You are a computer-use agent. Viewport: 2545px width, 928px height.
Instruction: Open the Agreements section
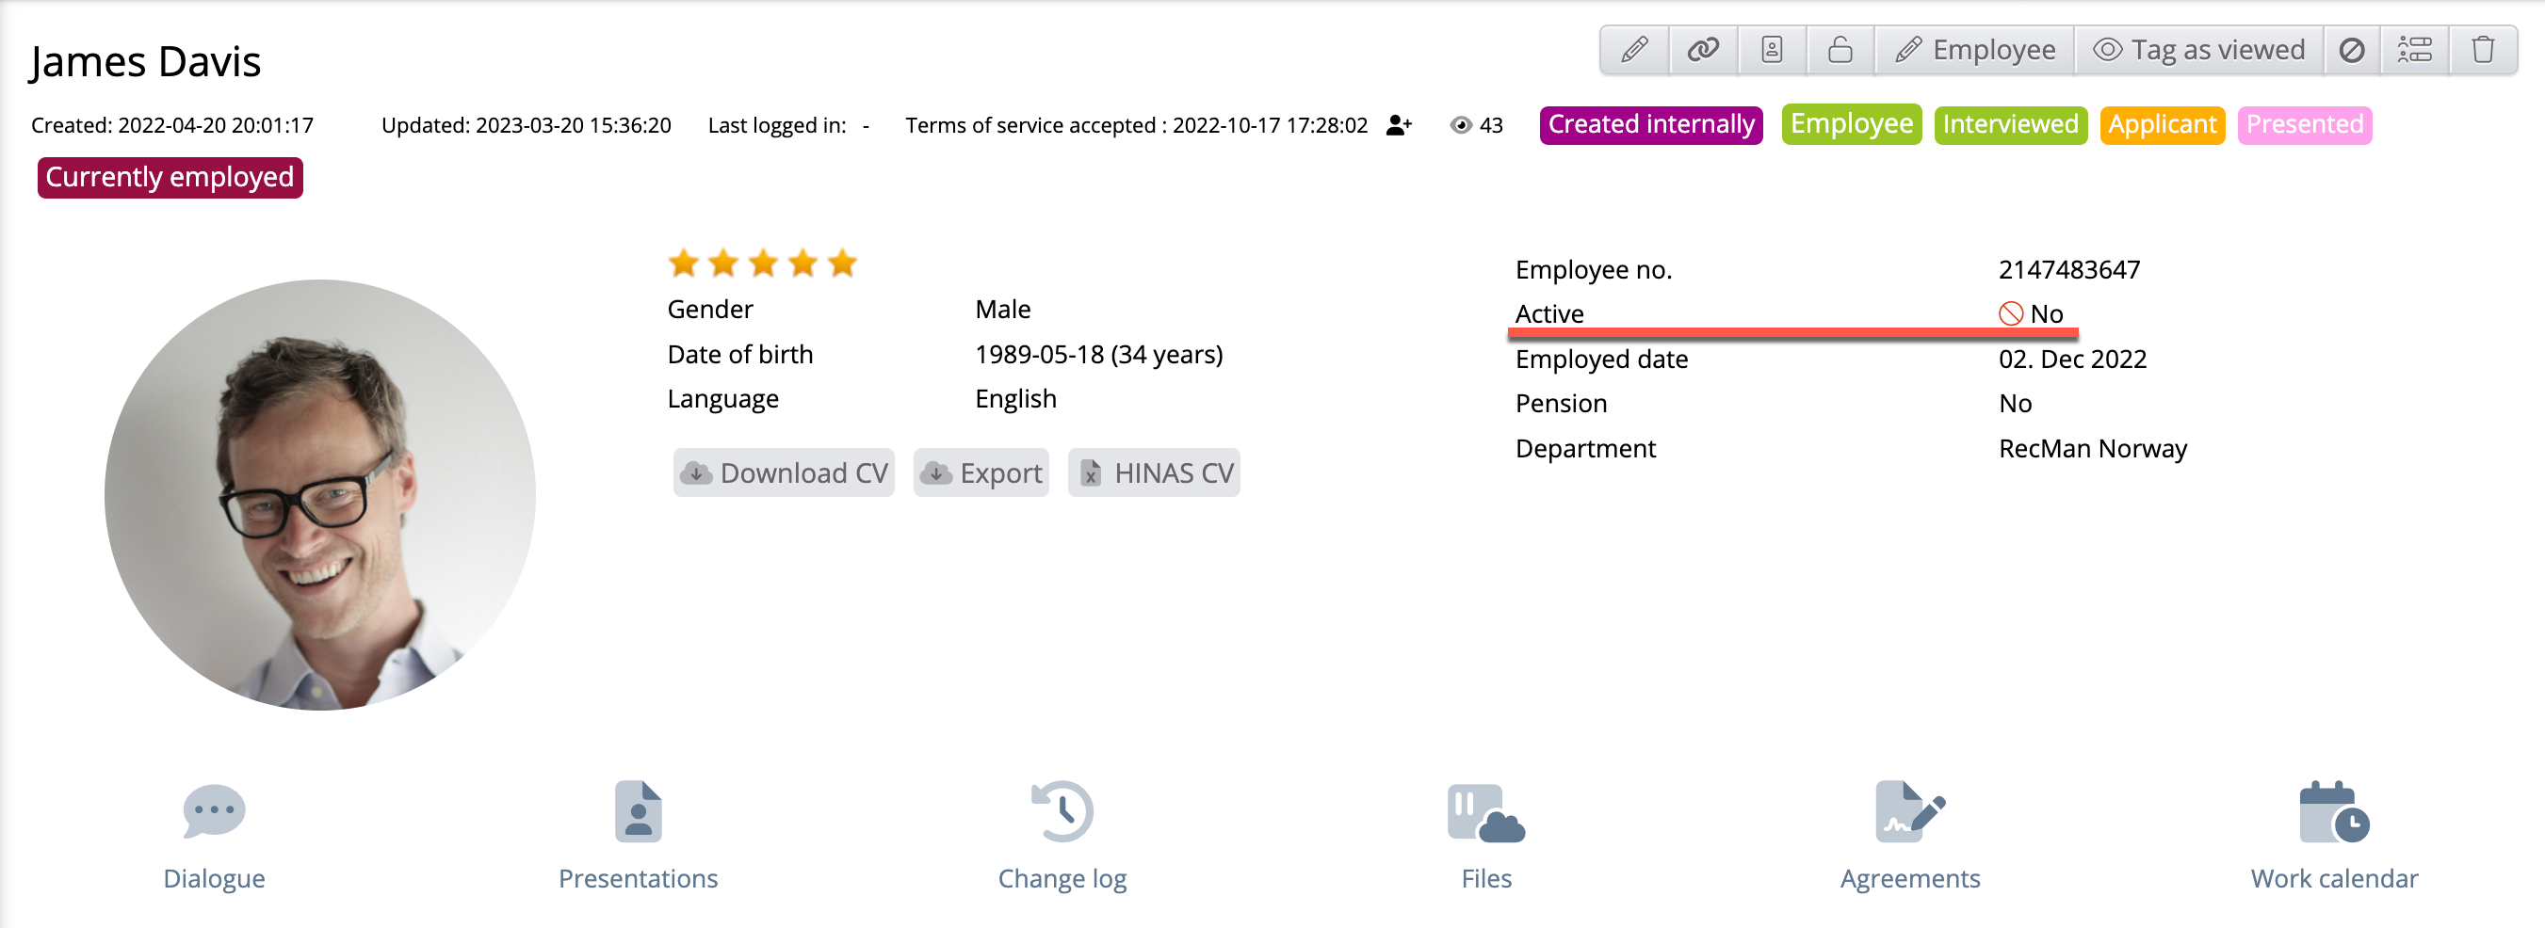1908,834
